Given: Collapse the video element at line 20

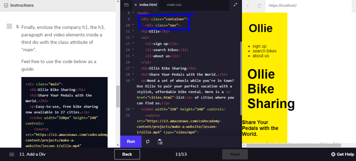Looking at the screenshot, I should click(133, 109).
